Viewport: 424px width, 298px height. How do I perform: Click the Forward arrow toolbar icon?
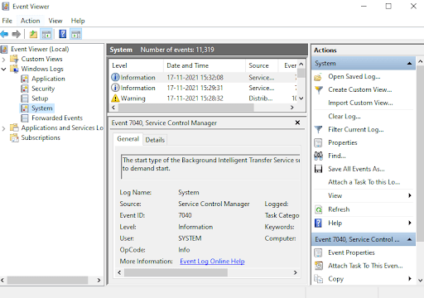coord(17,34)
